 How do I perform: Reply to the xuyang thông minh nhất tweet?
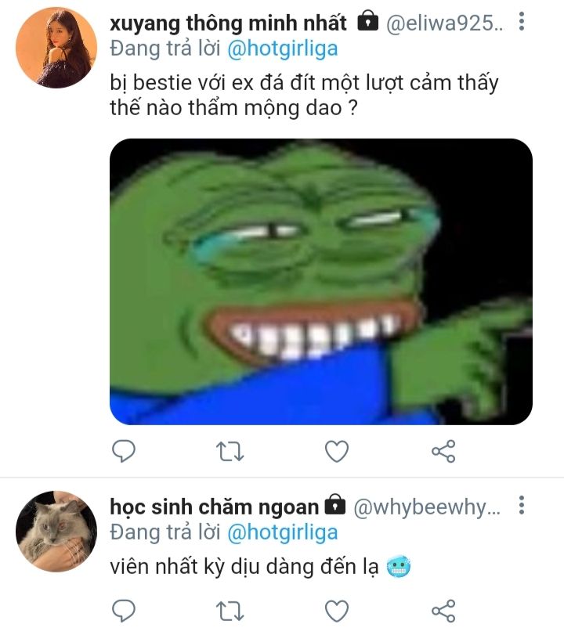124,451
